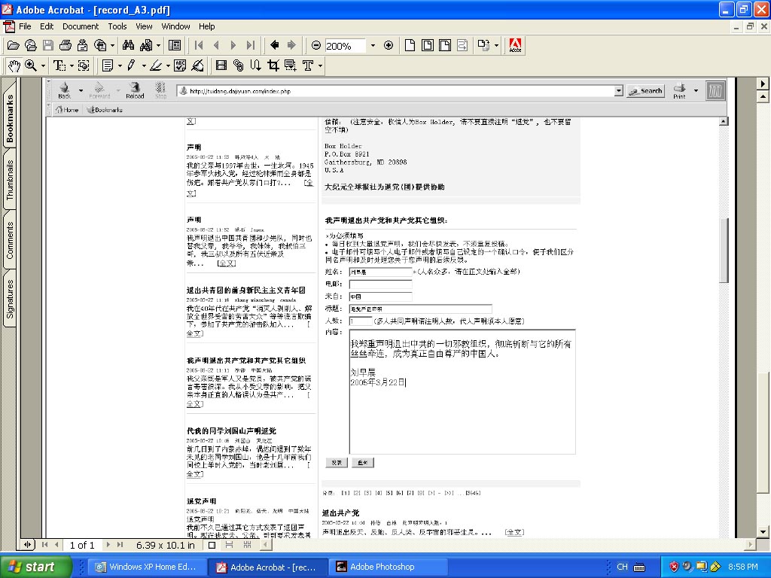Click the Print icon in toolbar
Screen dimensions: 771x578
point(64,46)
